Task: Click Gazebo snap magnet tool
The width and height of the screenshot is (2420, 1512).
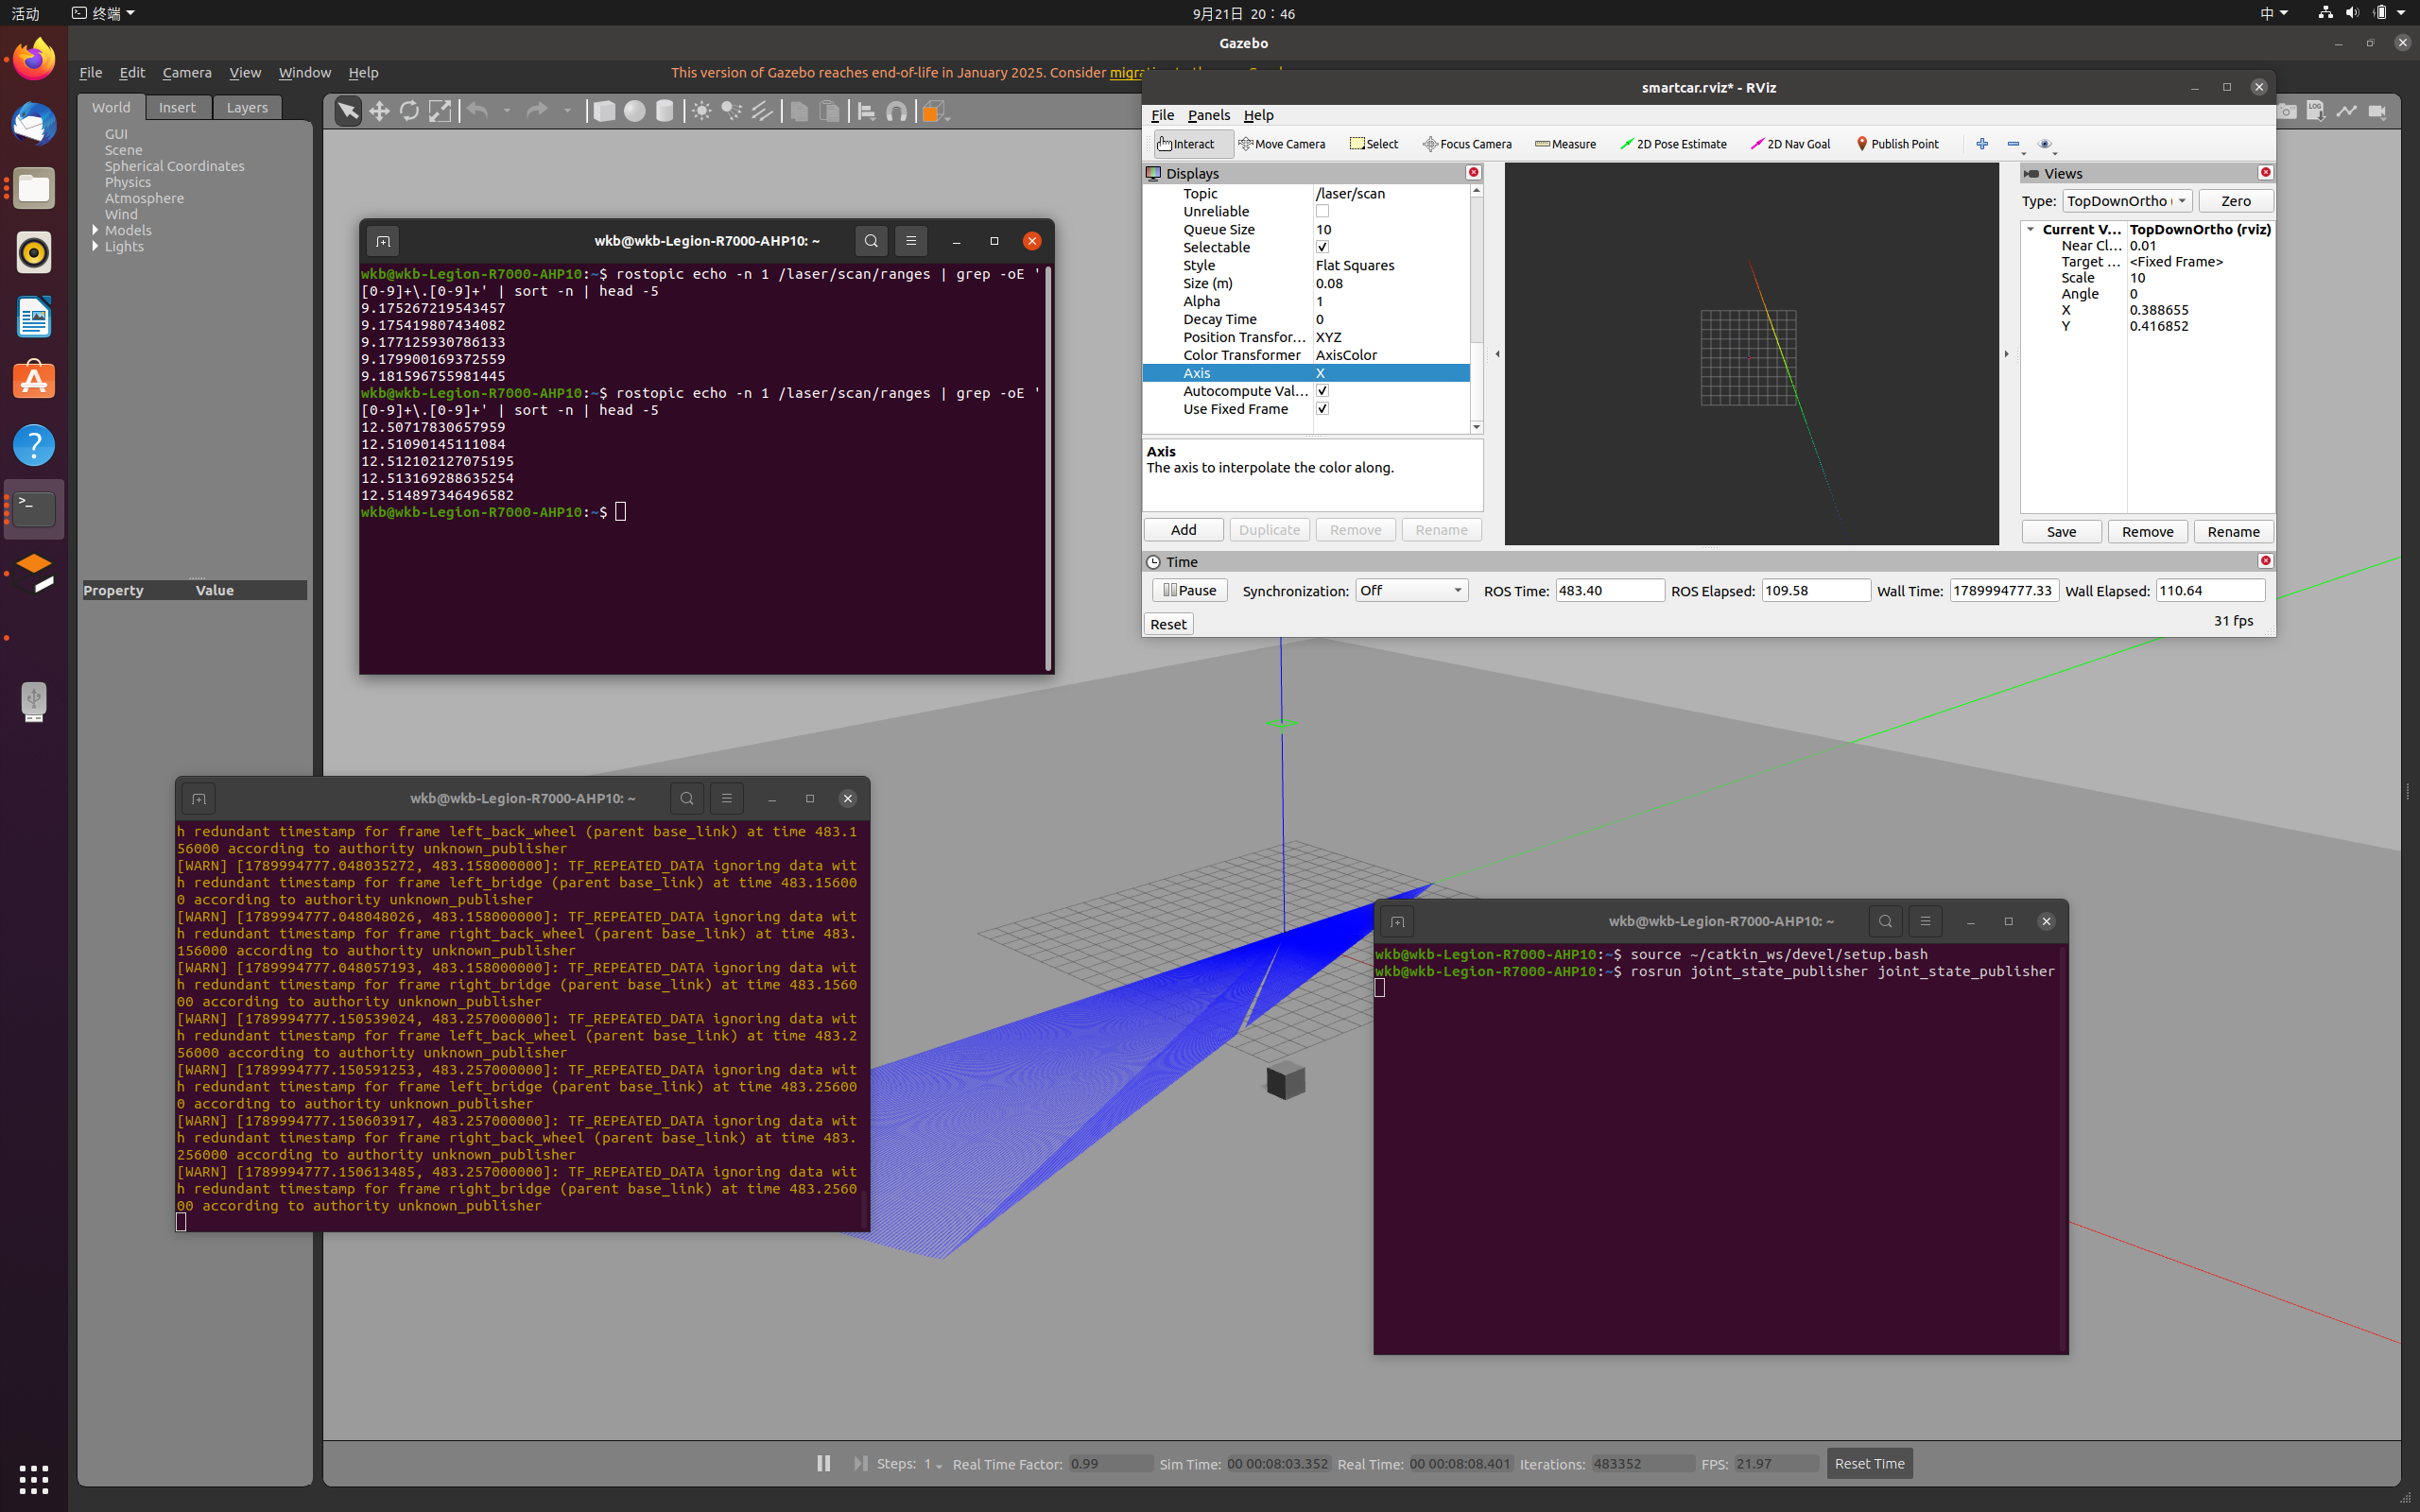Action: (x=897, y=111)
